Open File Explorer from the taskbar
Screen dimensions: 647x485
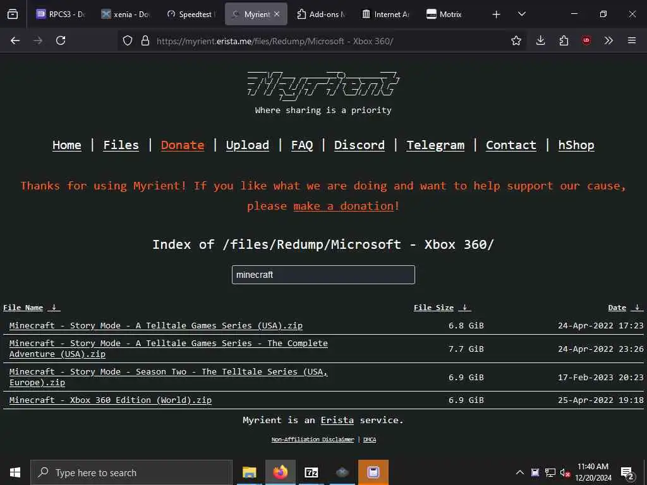tap(249, 472)
